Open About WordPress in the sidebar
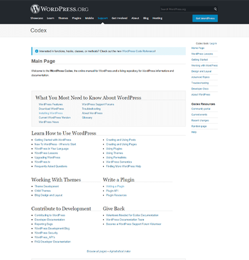This screenshot has height=260, width=249. click(x=201, y=94)
